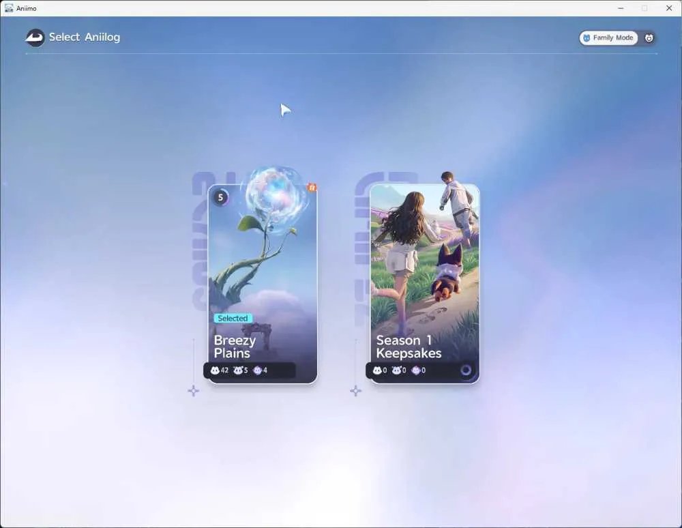Viewport: 682px width, 528px height.
Task: Click the Select Aniilog heading text
Action: (x=85, y=38)
